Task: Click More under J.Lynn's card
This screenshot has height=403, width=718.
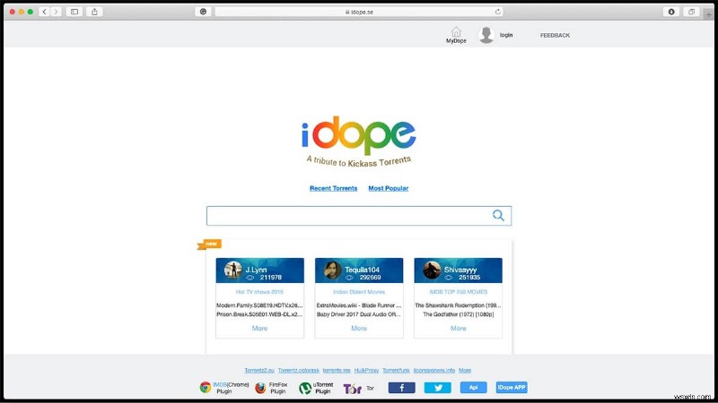Action: click(259, 328)
